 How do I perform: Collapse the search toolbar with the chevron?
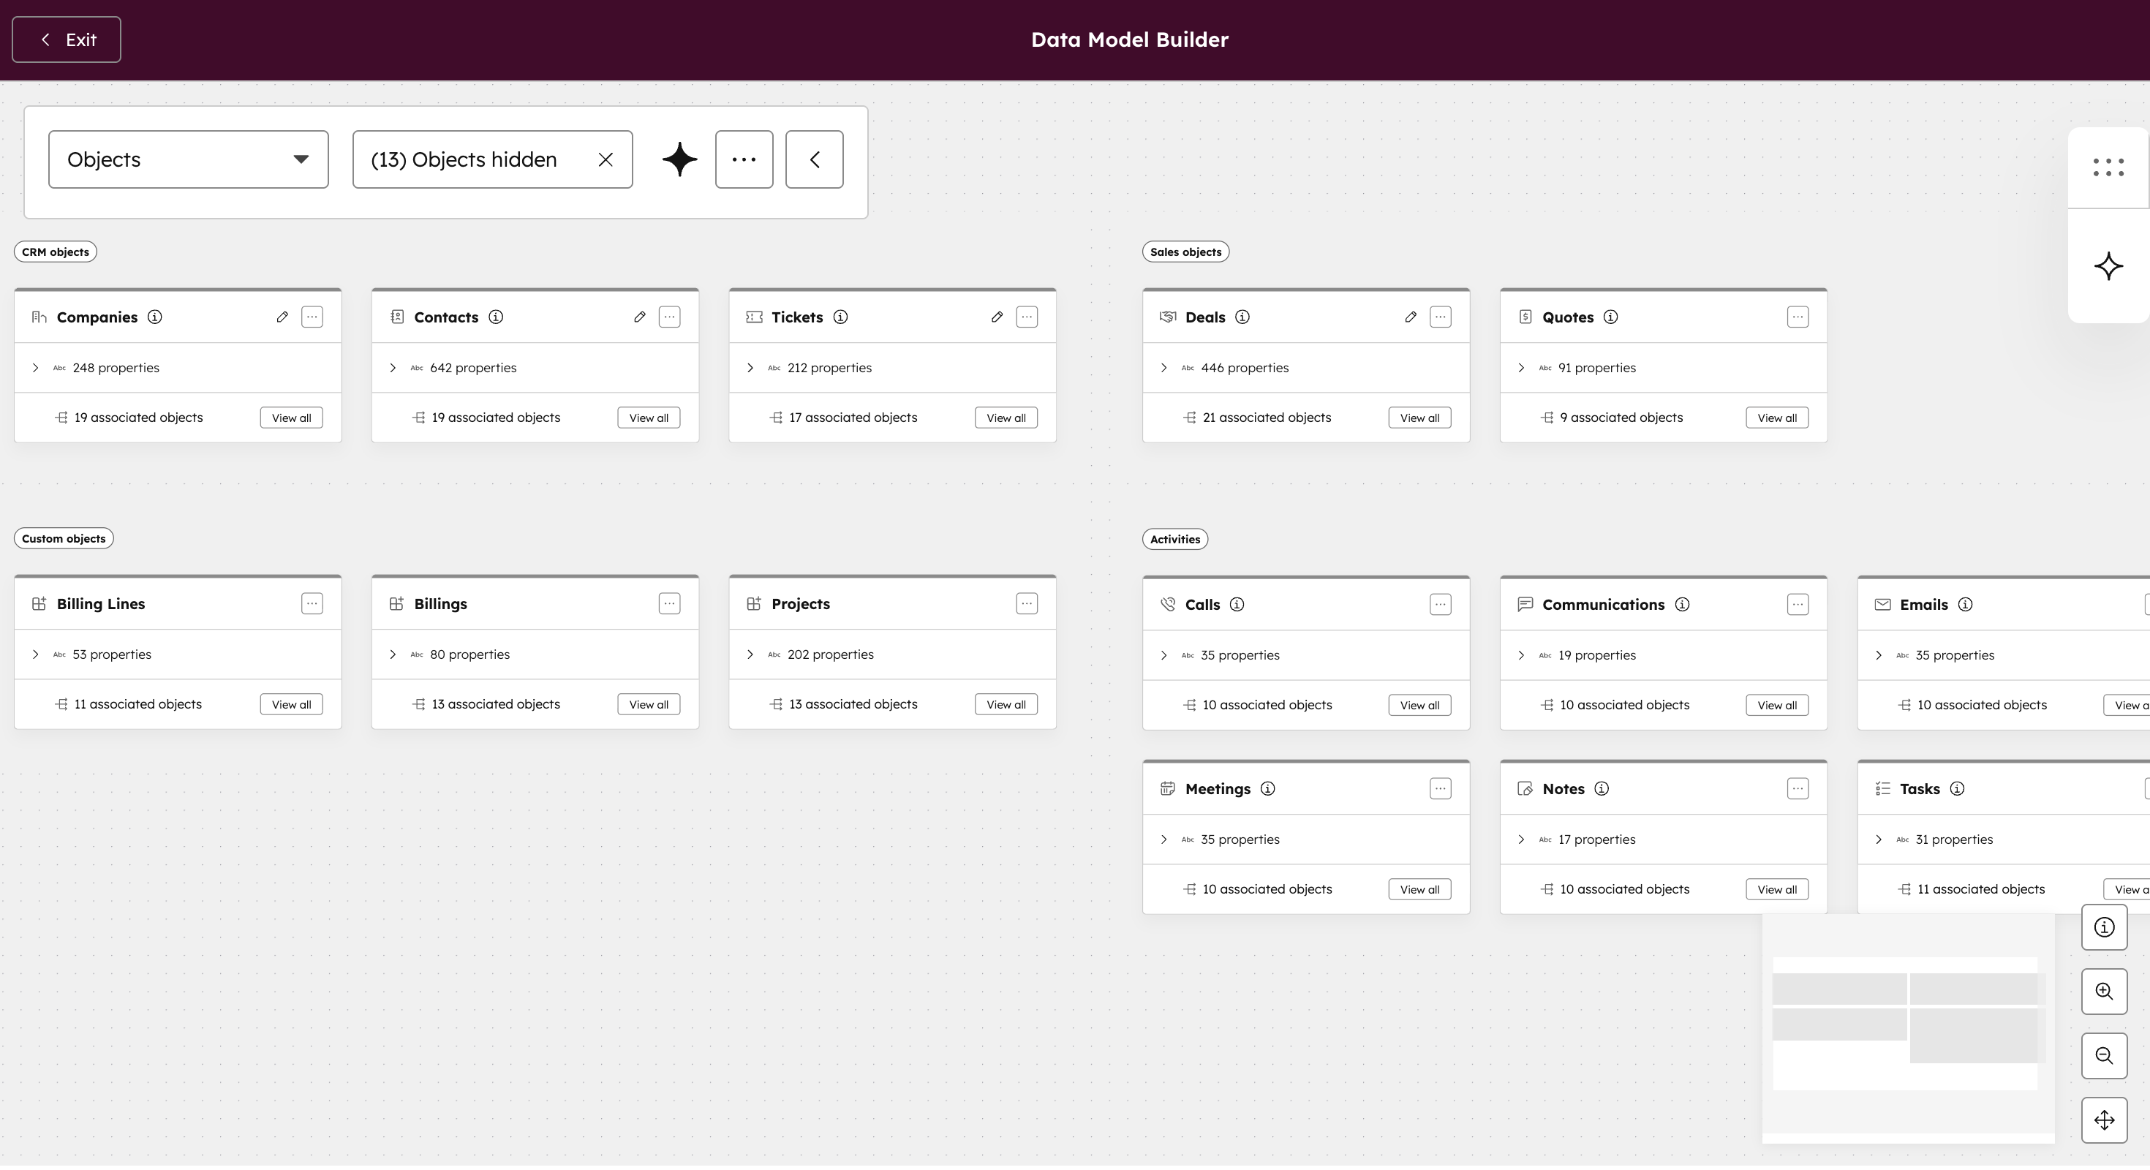(x=814, y=159)
